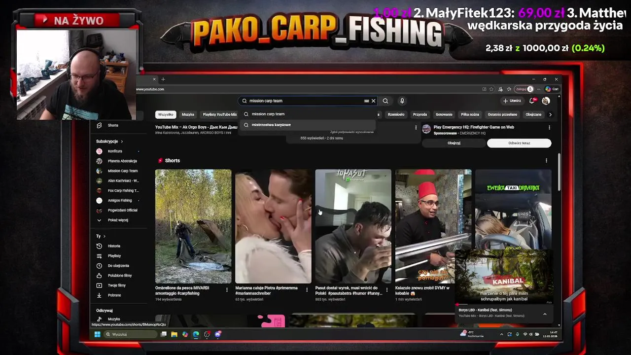The height and width of the screenshot is (355, 631).
Task: Click the Odtwórz teraz button
Action: coord(519,143)
